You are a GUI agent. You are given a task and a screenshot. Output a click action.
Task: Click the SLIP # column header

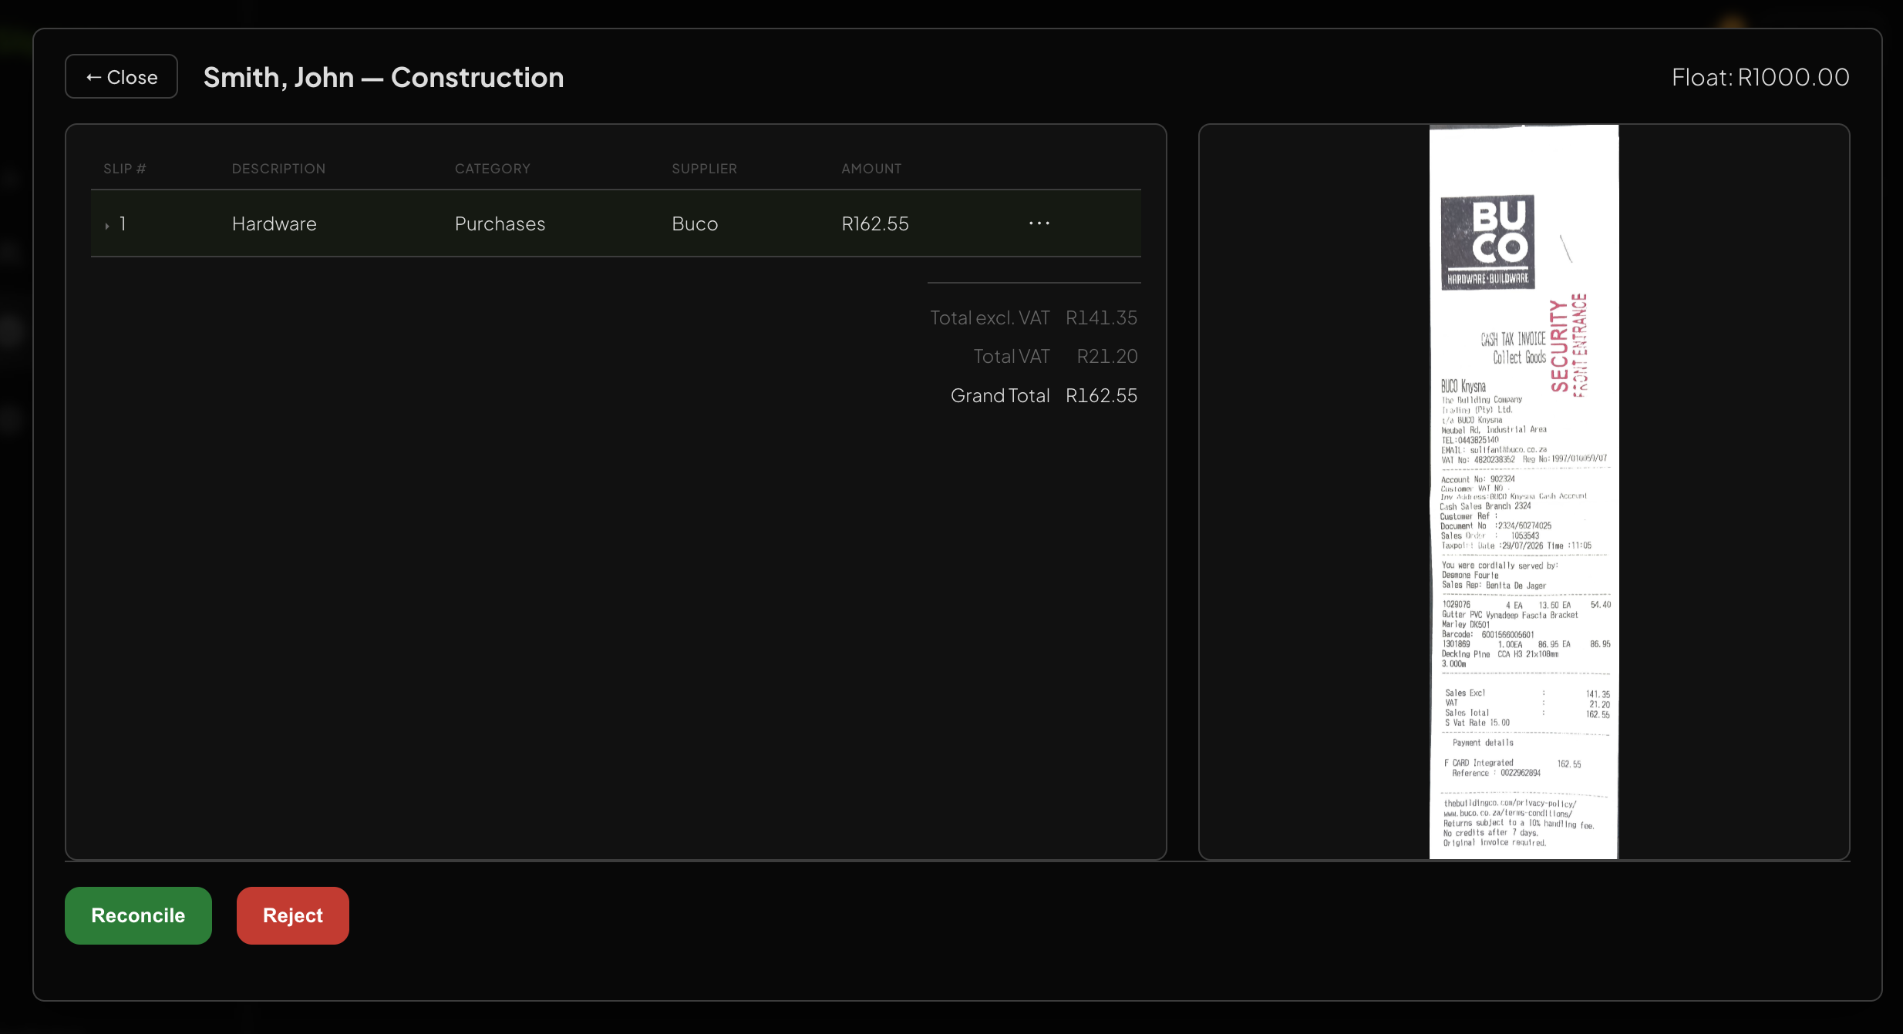(x=125, y=169)
